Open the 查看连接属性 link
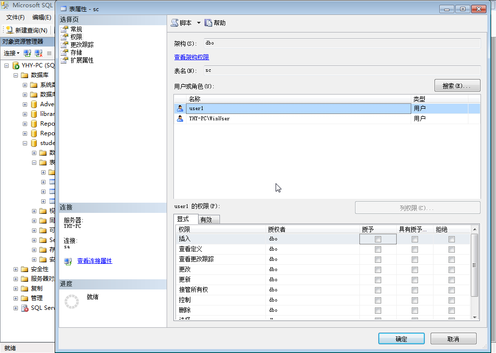This screenshot has width=496, height=353. 94,261
